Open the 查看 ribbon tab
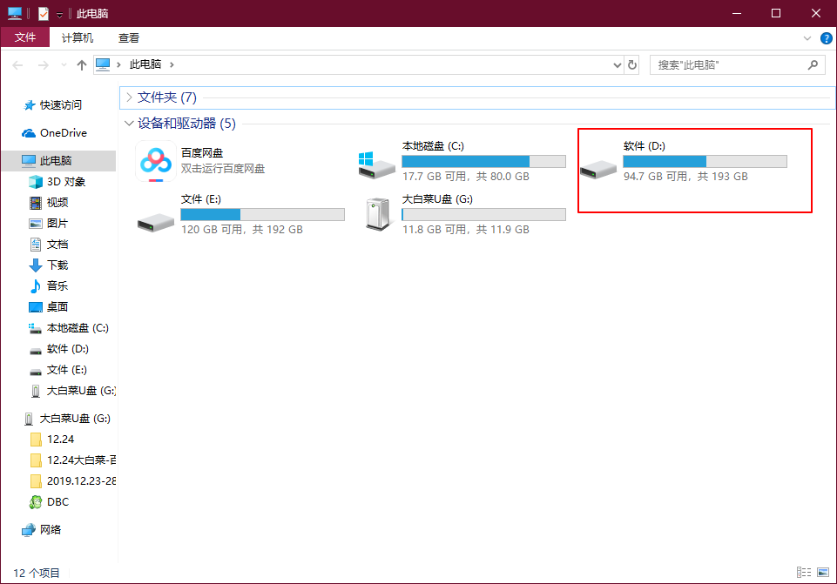 coord(129,38)
